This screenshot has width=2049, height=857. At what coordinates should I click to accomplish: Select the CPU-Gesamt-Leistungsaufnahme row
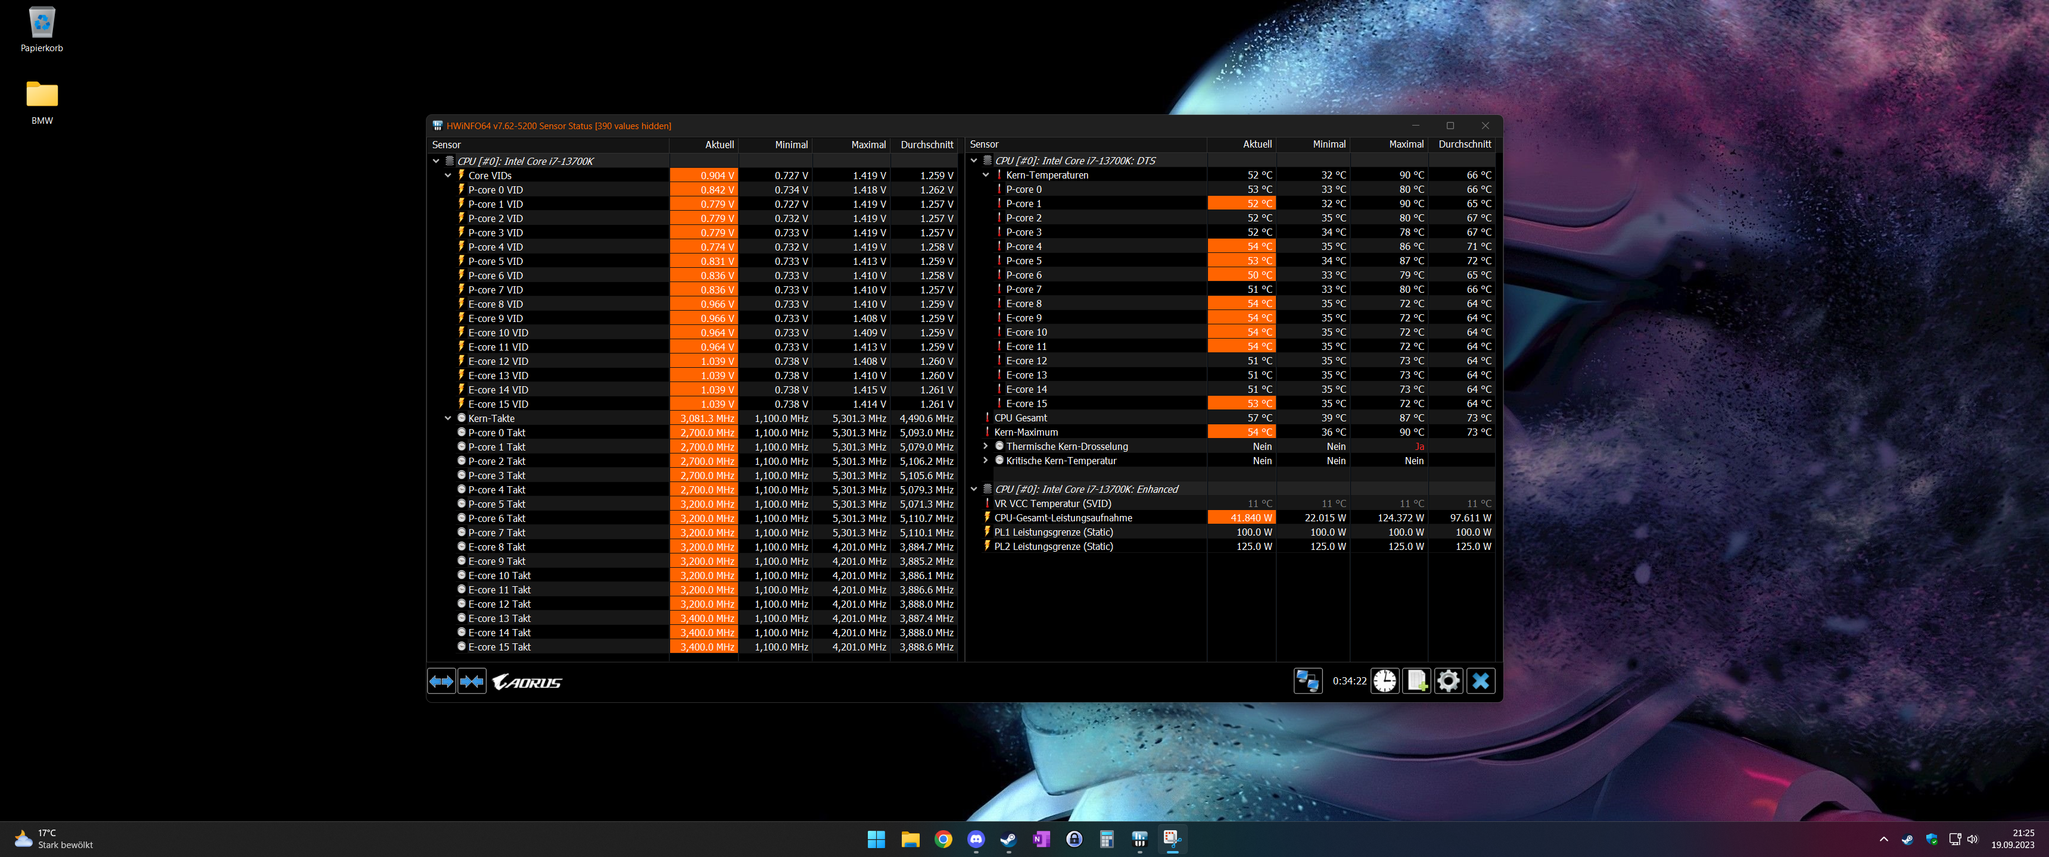pyautogui.click(x=1063, y=518)
